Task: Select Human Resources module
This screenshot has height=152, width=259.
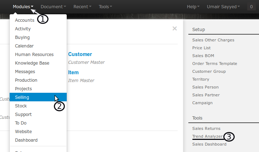Action: (34, 55)
